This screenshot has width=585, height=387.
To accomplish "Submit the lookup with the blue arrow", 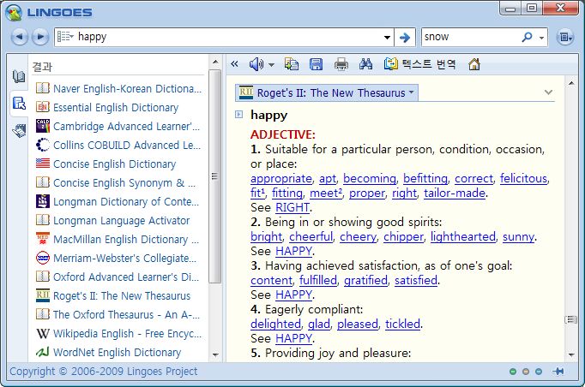I will (404, 38).
